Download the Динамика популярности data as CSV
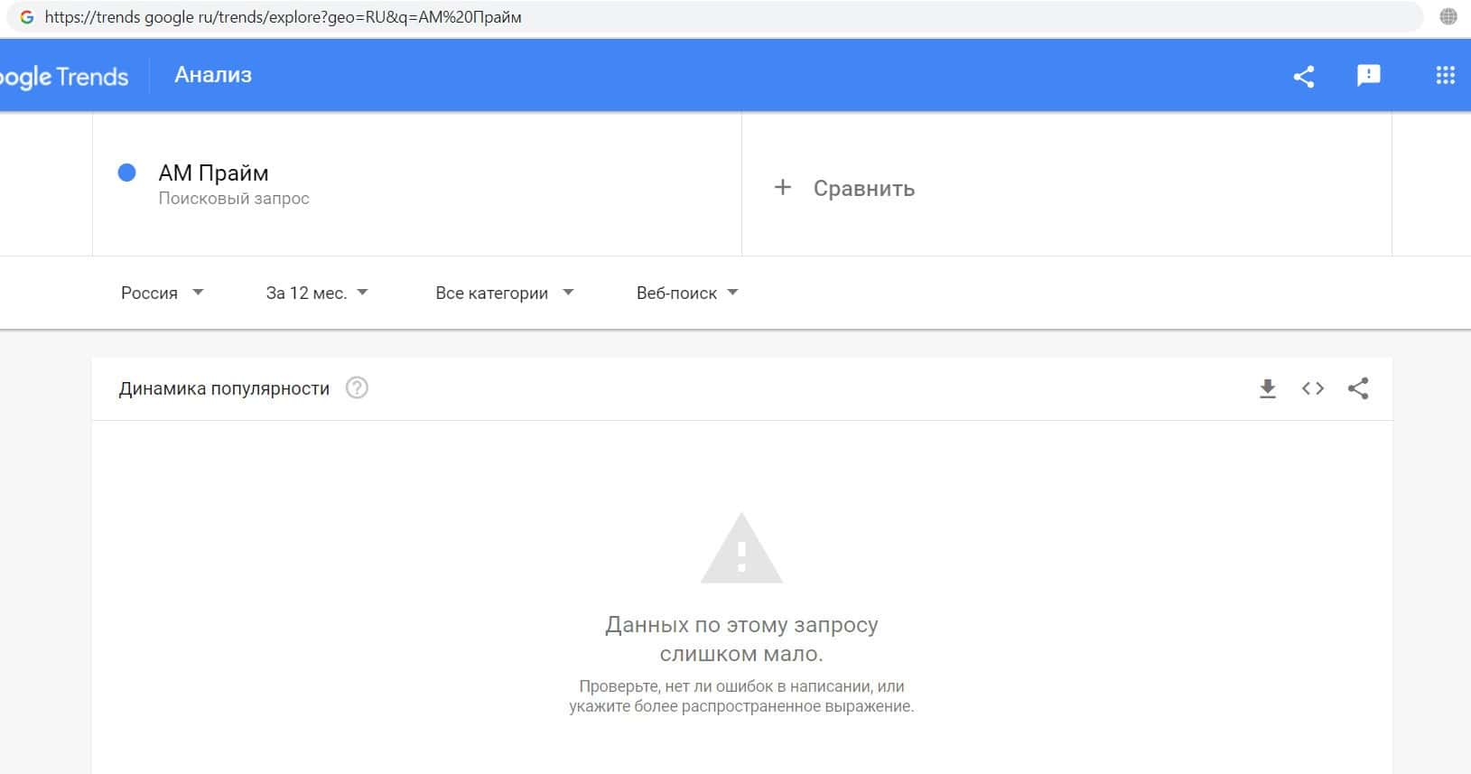Viewport: 1471px width, 774px height. coord(1268,388)
